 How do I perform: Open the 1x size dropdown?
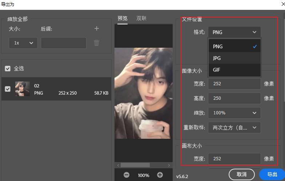click(x=23, y=43)
